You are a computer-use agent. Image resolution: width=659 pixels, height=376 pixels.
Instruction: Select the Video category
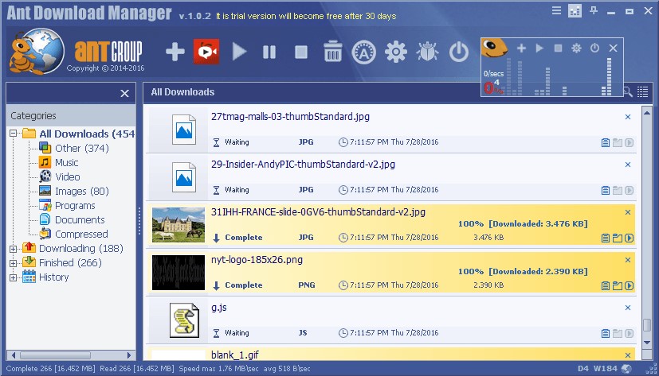(67, 176)
